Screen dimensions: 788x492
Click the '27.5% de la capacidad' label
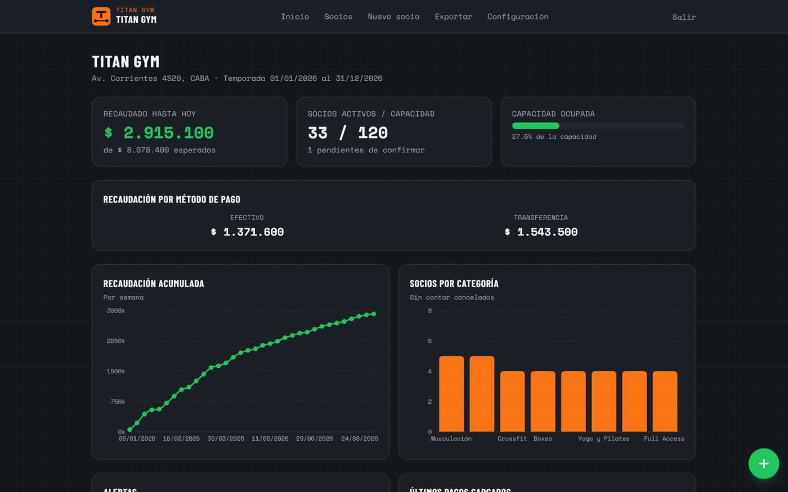point(554,137)
